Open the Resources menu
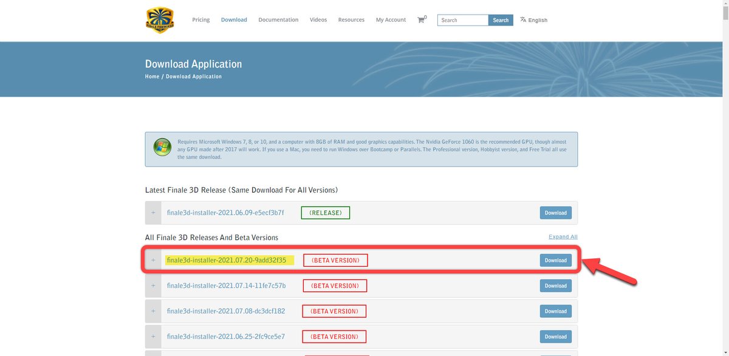Image resolution: width=729 pixels, height=356 pixels. pyautogui.click(x=351, y=20)
